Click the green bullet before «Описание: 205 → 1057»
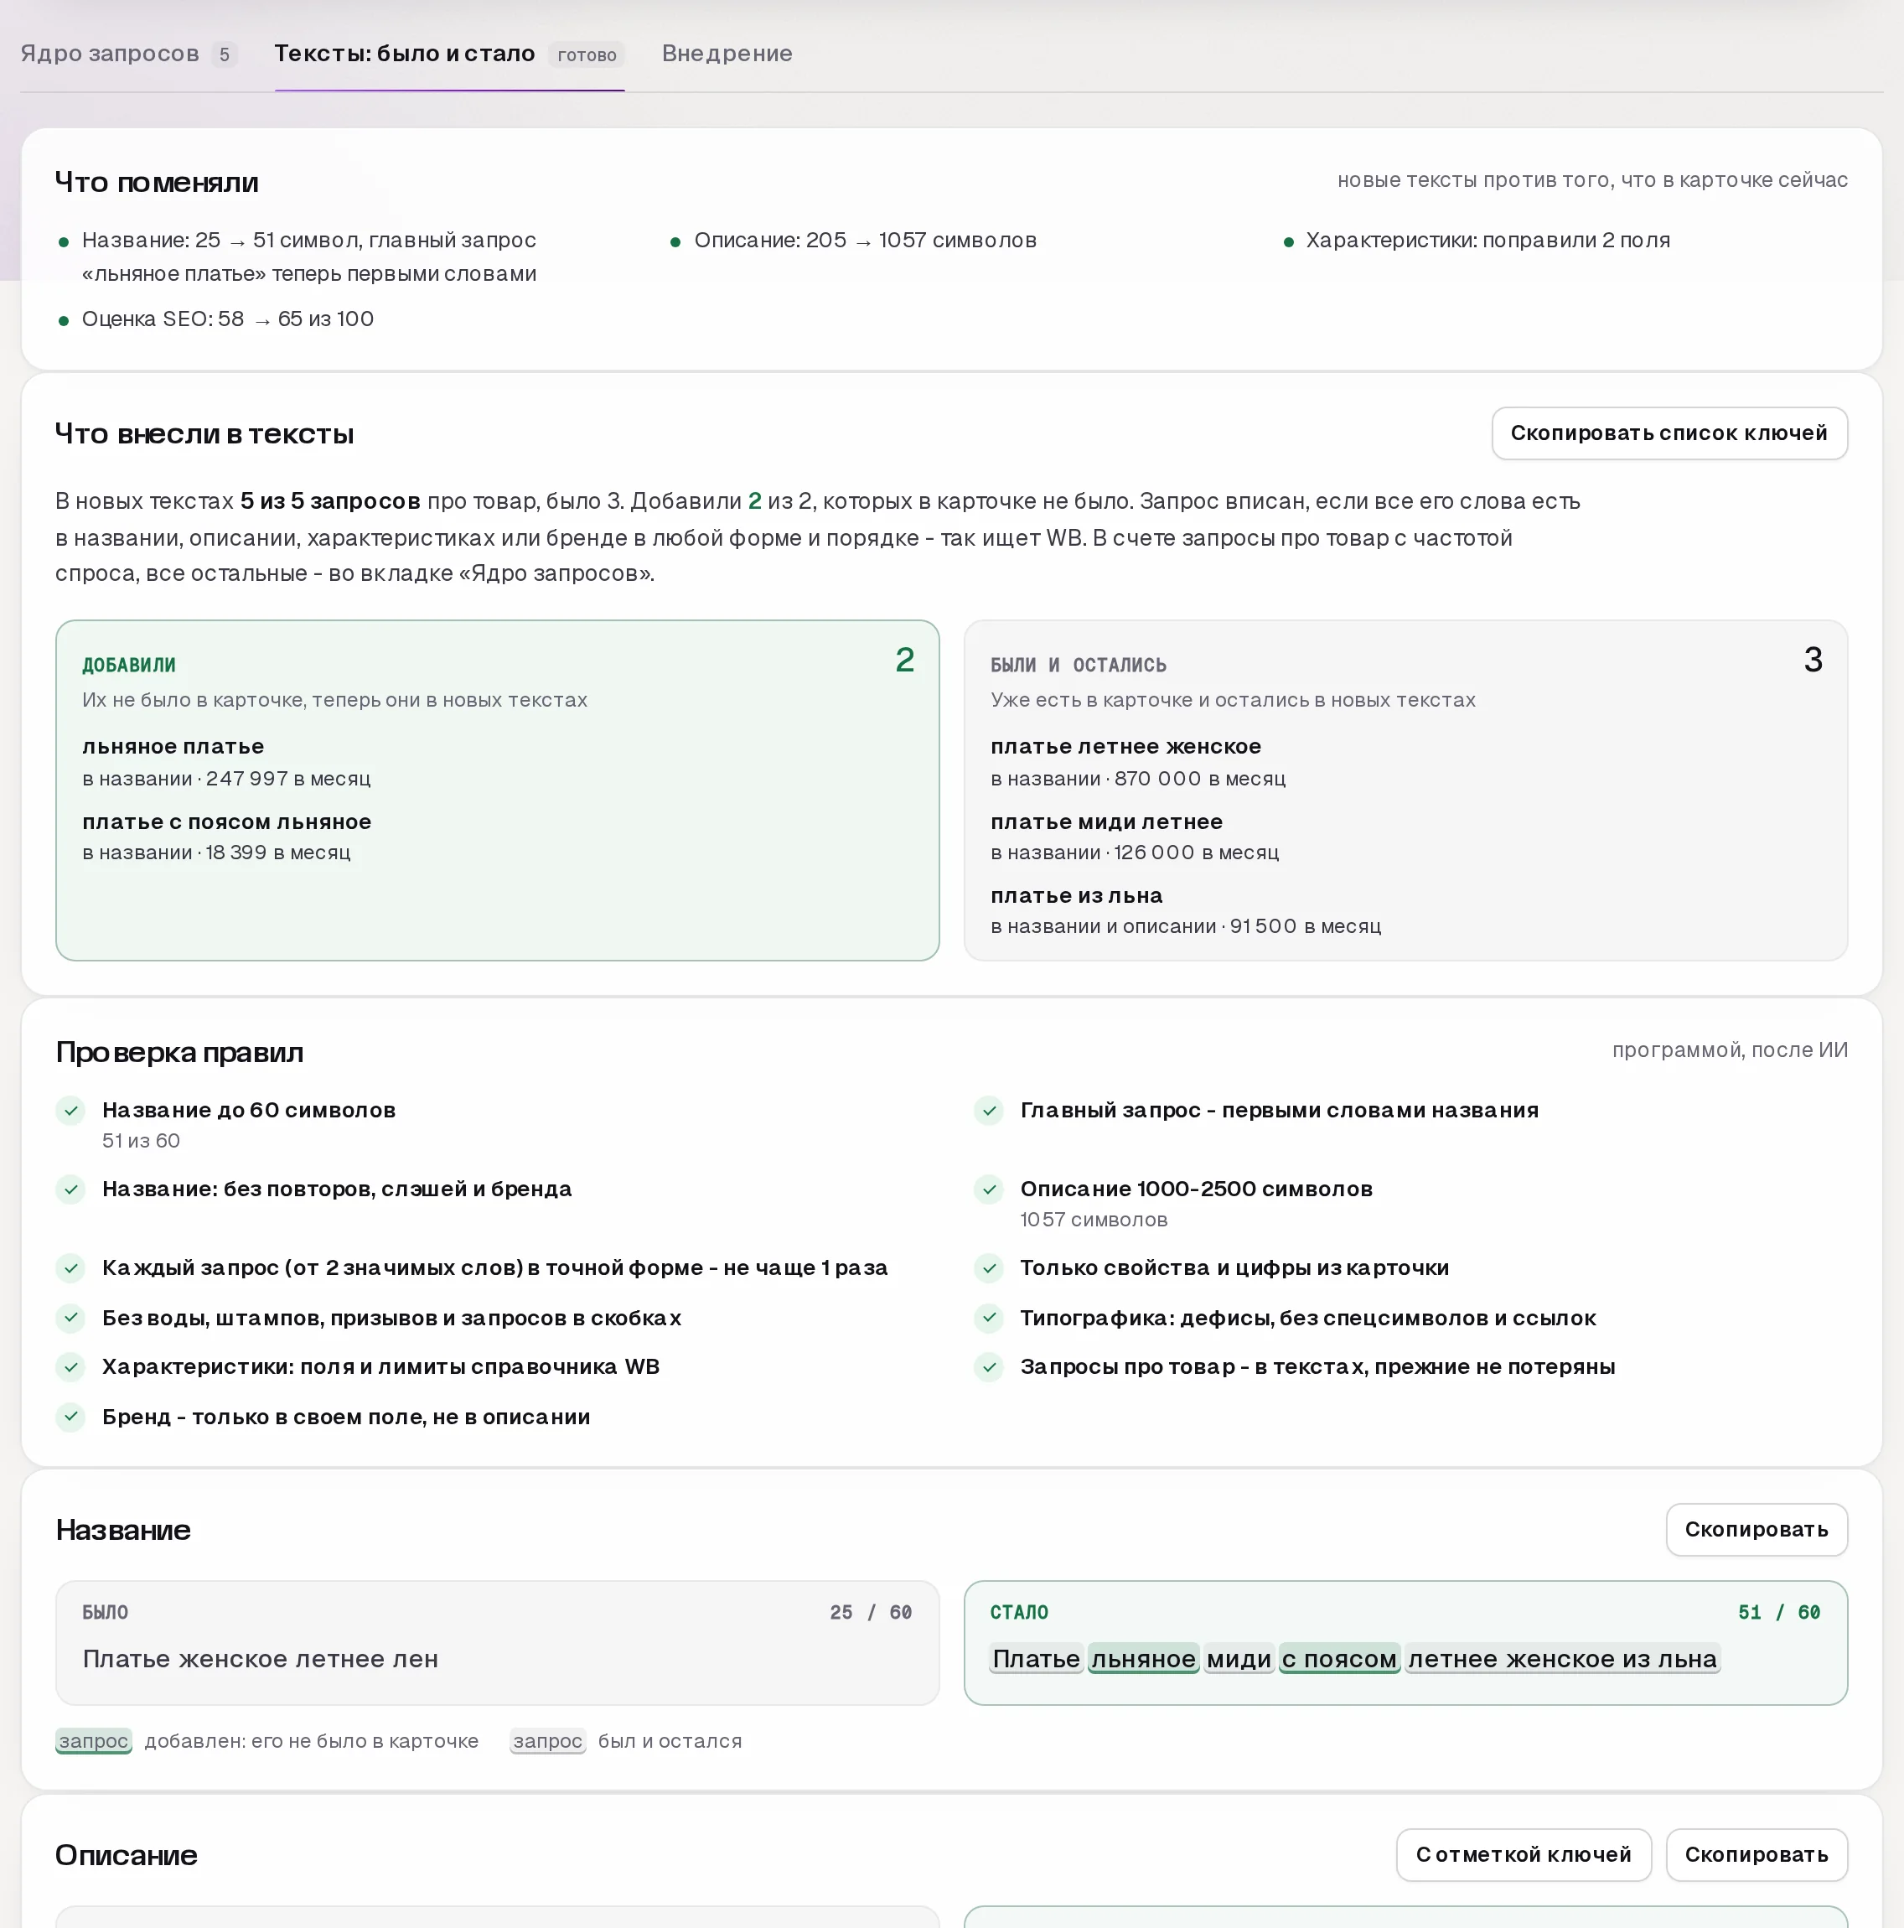 (x=675, y=241)
